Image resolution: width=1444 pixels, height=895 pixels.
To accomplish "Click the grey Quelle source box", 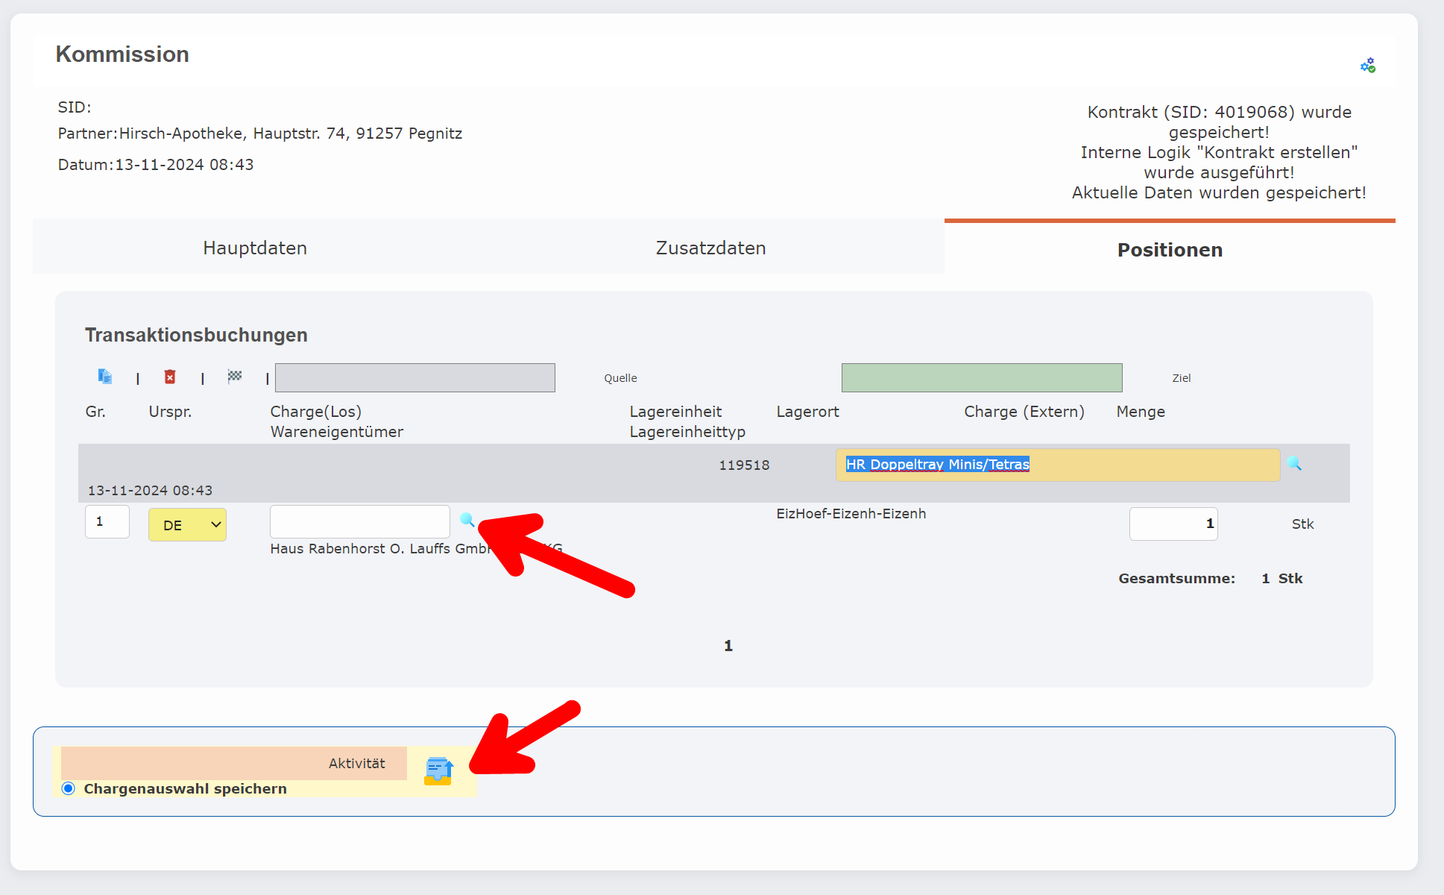I will (414, 377).
